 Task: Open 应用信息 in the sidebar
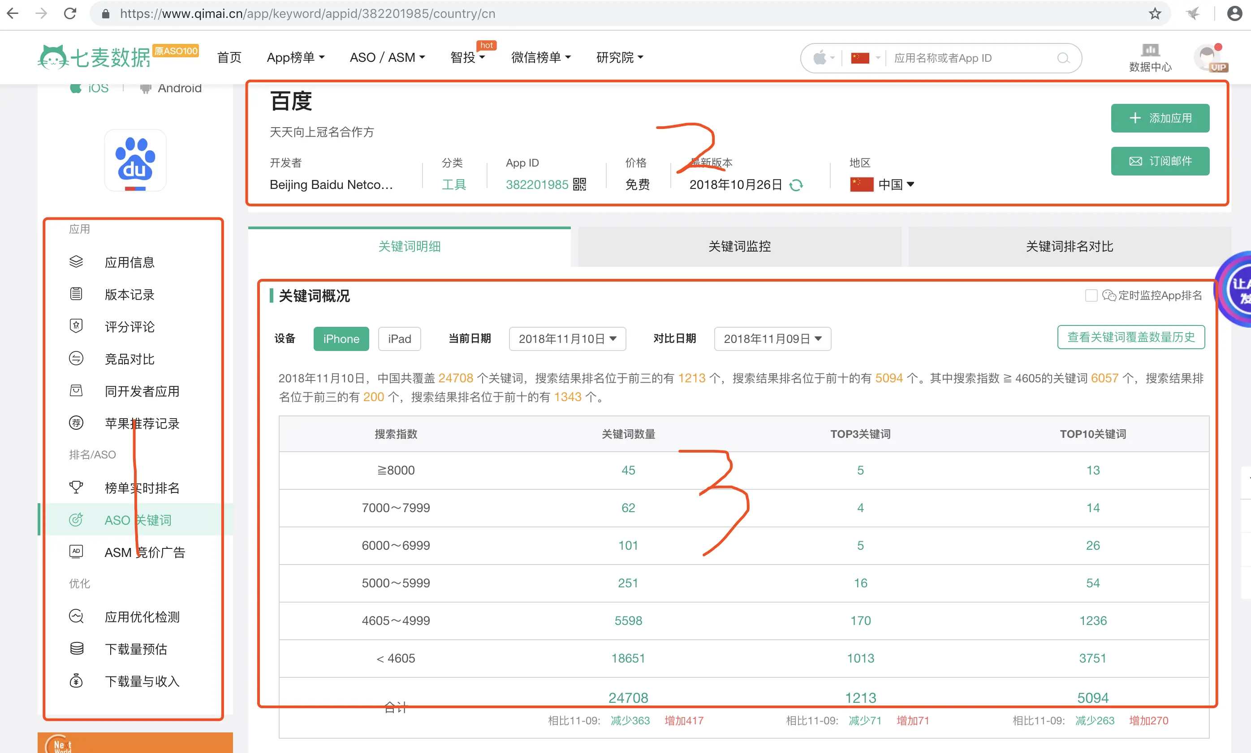(129, 262)
